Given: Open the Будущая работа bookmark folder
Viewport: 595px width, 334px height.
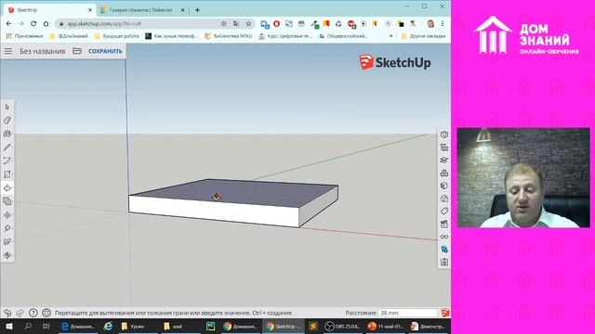Looking at the screenshot, I should click(117, 36).
